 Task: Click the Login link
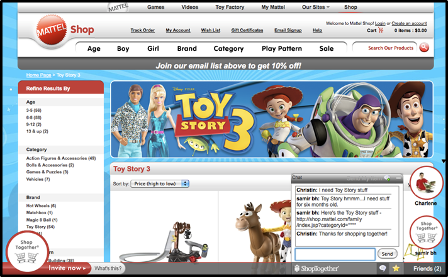[x=380, y=23]
